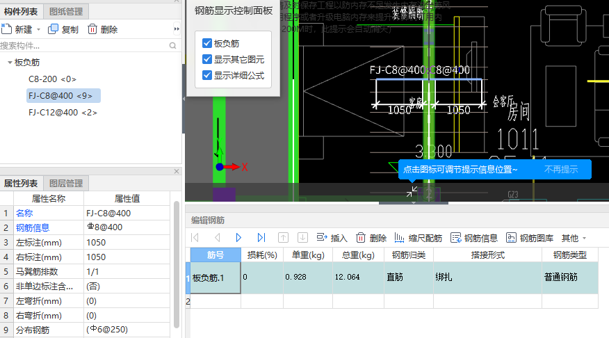This screenshot has width=609, height=338.
Task: Click the FJ-C8@400 label in drawing
Action: (x=419, y=70)
